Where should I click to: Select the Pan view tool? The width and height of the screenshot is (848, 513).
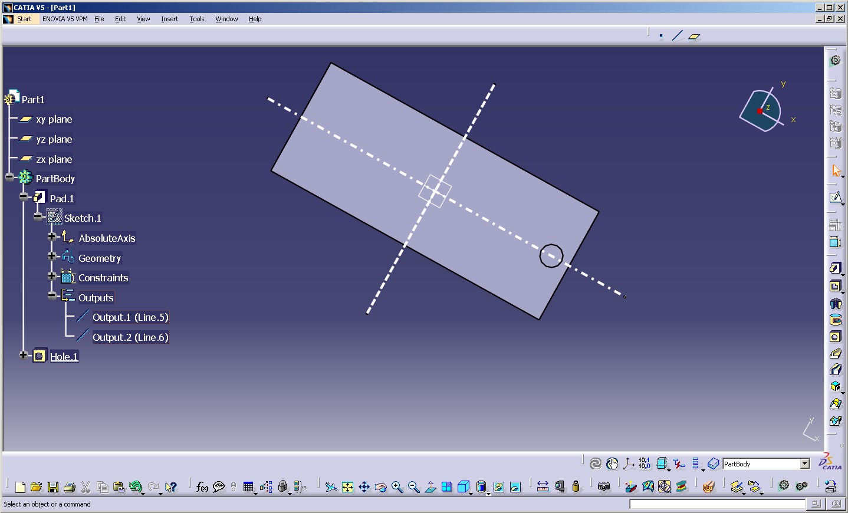tap(364, 487)
